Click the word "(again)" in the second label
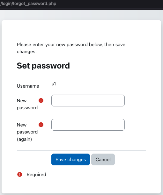Screen dimensions: 163x195 pos(25,139)
